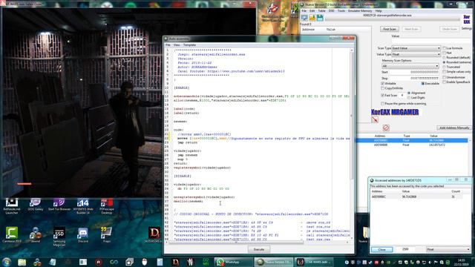The width and height of the screenshot is (475, 267).
Task: Open the Bethesda.net Launcher desktop shortcut
Action: 12,206
